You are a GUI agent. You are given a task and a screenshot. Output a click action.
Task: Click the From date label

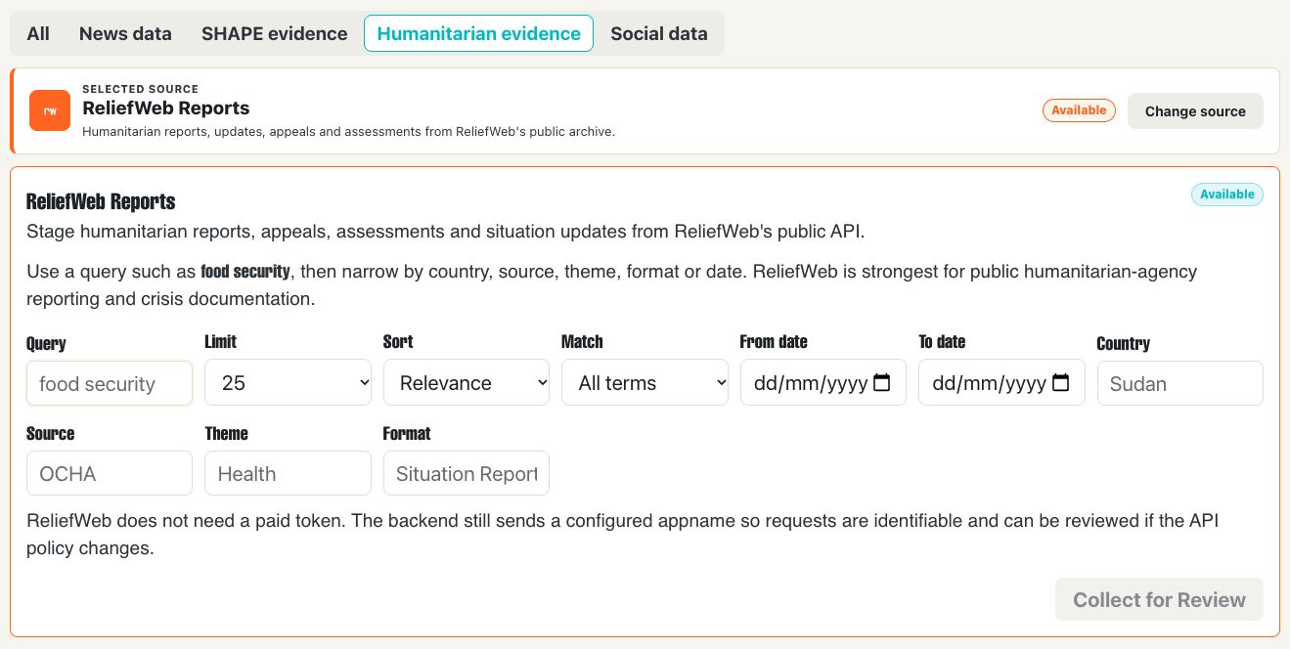coord(774,342)
